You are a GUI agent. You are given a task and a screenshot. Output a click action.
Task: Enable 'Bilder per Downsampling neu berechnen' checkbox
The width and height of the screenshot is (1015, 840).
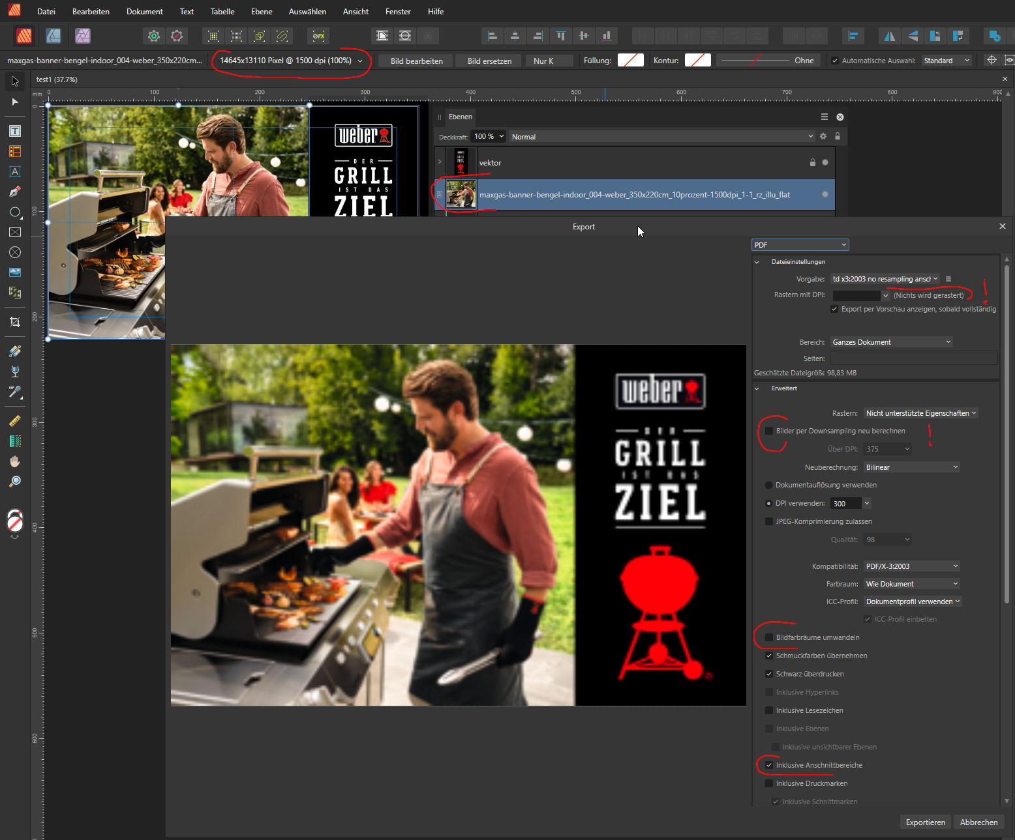coord(769,431)
